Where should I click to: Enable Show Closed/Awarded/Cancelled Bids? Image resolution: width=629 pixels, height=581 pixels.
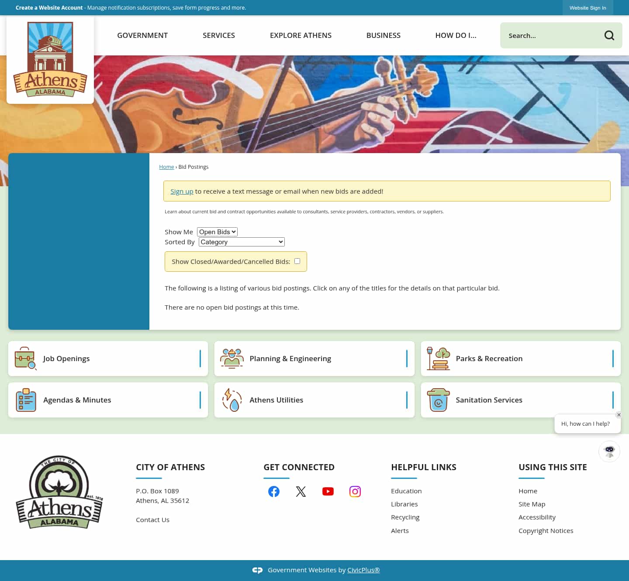coord(297,261)
